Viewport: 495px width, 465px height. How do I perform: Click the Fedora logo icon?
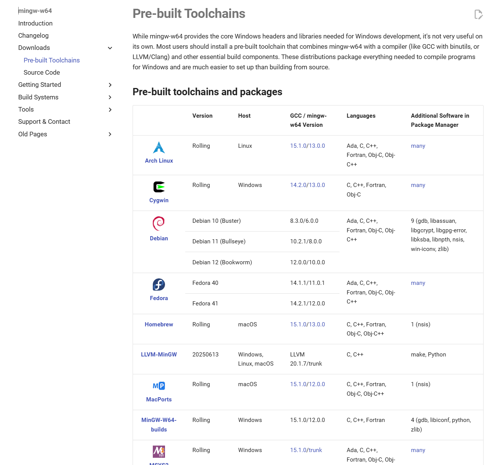click(159, 284)
